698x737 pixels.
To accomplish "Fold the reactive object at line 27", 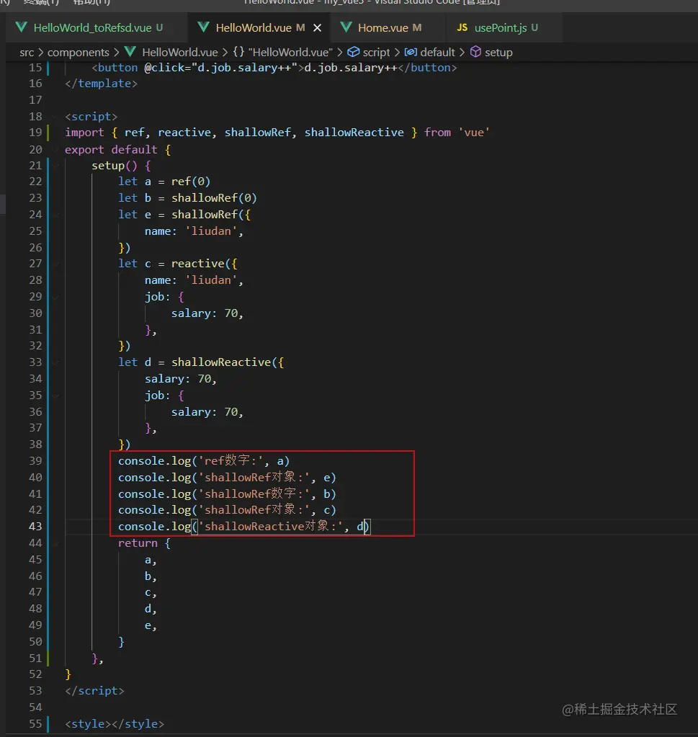I will pos(56,264).
